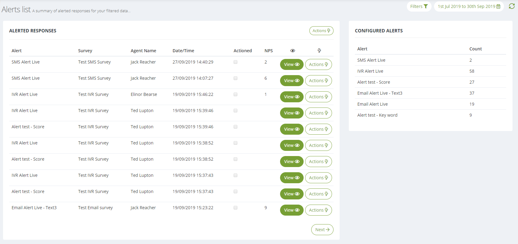Screen dimensions: 518x244
Task: Tick Actioned checkbox for 27/09/2019 14:40:29 row
Action: (x=235, y=62)
